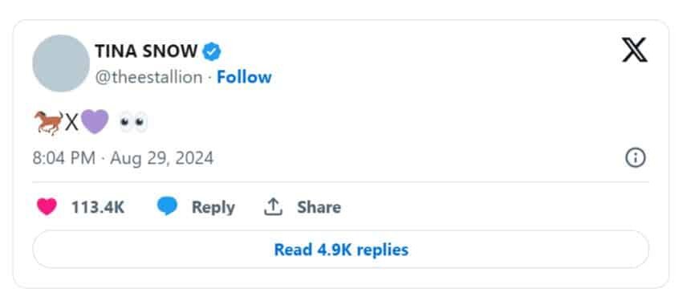Viewport: 682px width, 305px height.
Task: Open Read 4.9K replies
Action: click(340, 250)
